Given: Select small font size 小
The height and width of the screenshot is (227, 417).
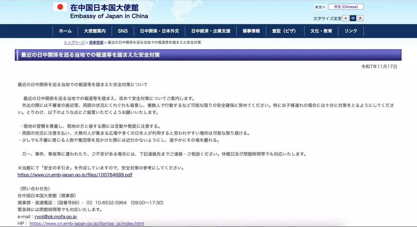Looking at the screenshot, I should 346,18.
